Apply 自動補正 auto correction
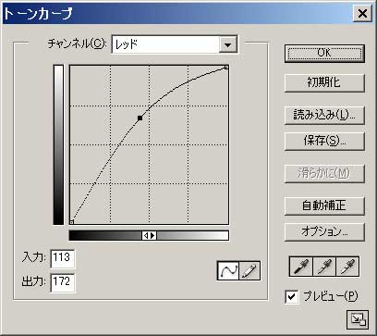The image size is (377, 336). [x=324, y=205]
